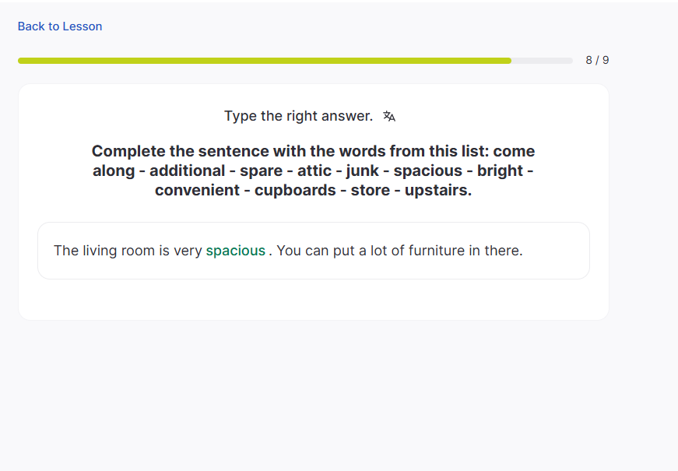
Task: Click 'The living room is very' text
Action: pyautogui.click(x=128, y=251)
